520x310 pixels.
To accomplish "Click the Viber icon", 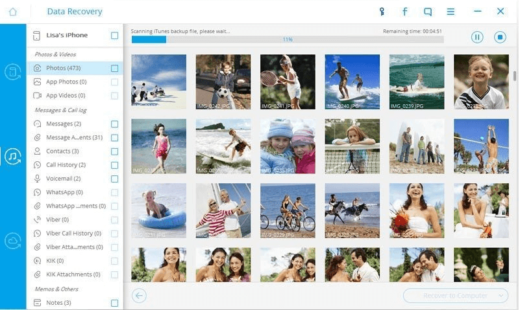I will coord(37,220).
